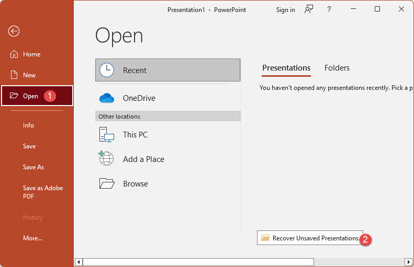Click the horizontal scrollbar right arrow
Image resolution: width=414 pixels, height=267 pixels.
click(x=408, y=262)
